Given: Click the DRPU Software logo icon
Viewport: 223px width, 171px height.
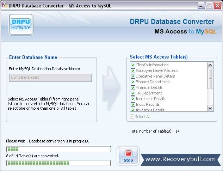Looking at the screenshot, I should click(21, 24).
